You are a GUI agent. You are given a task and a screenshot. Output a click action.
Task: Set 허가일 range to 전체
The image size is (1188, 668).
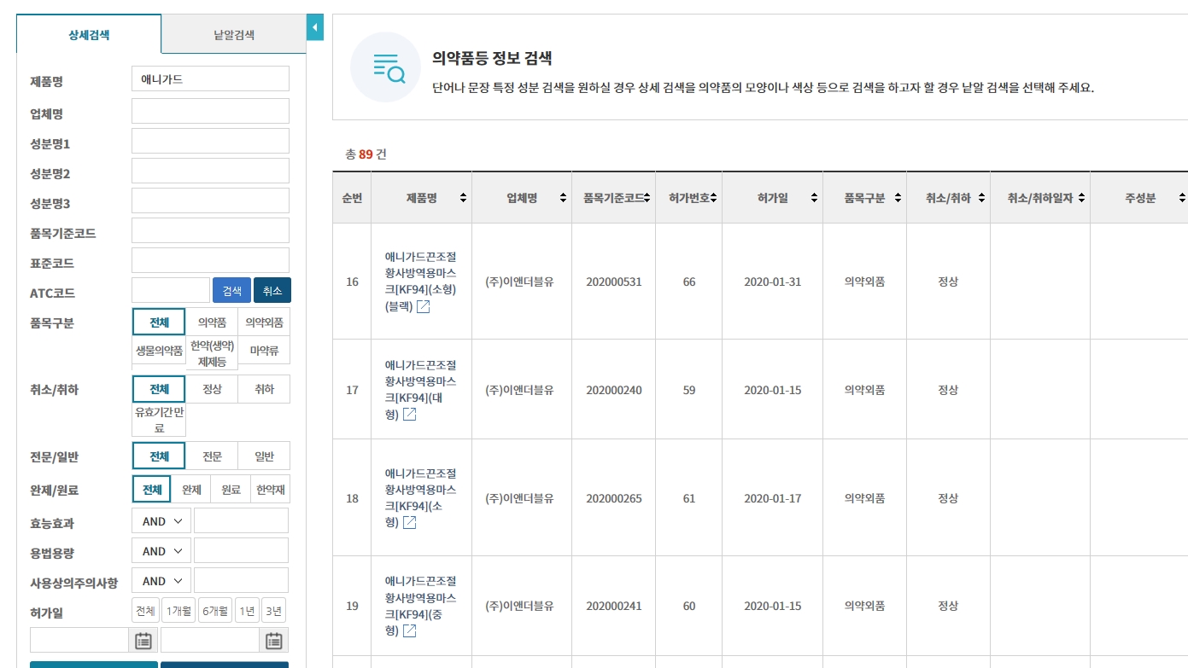coord(145,610)
